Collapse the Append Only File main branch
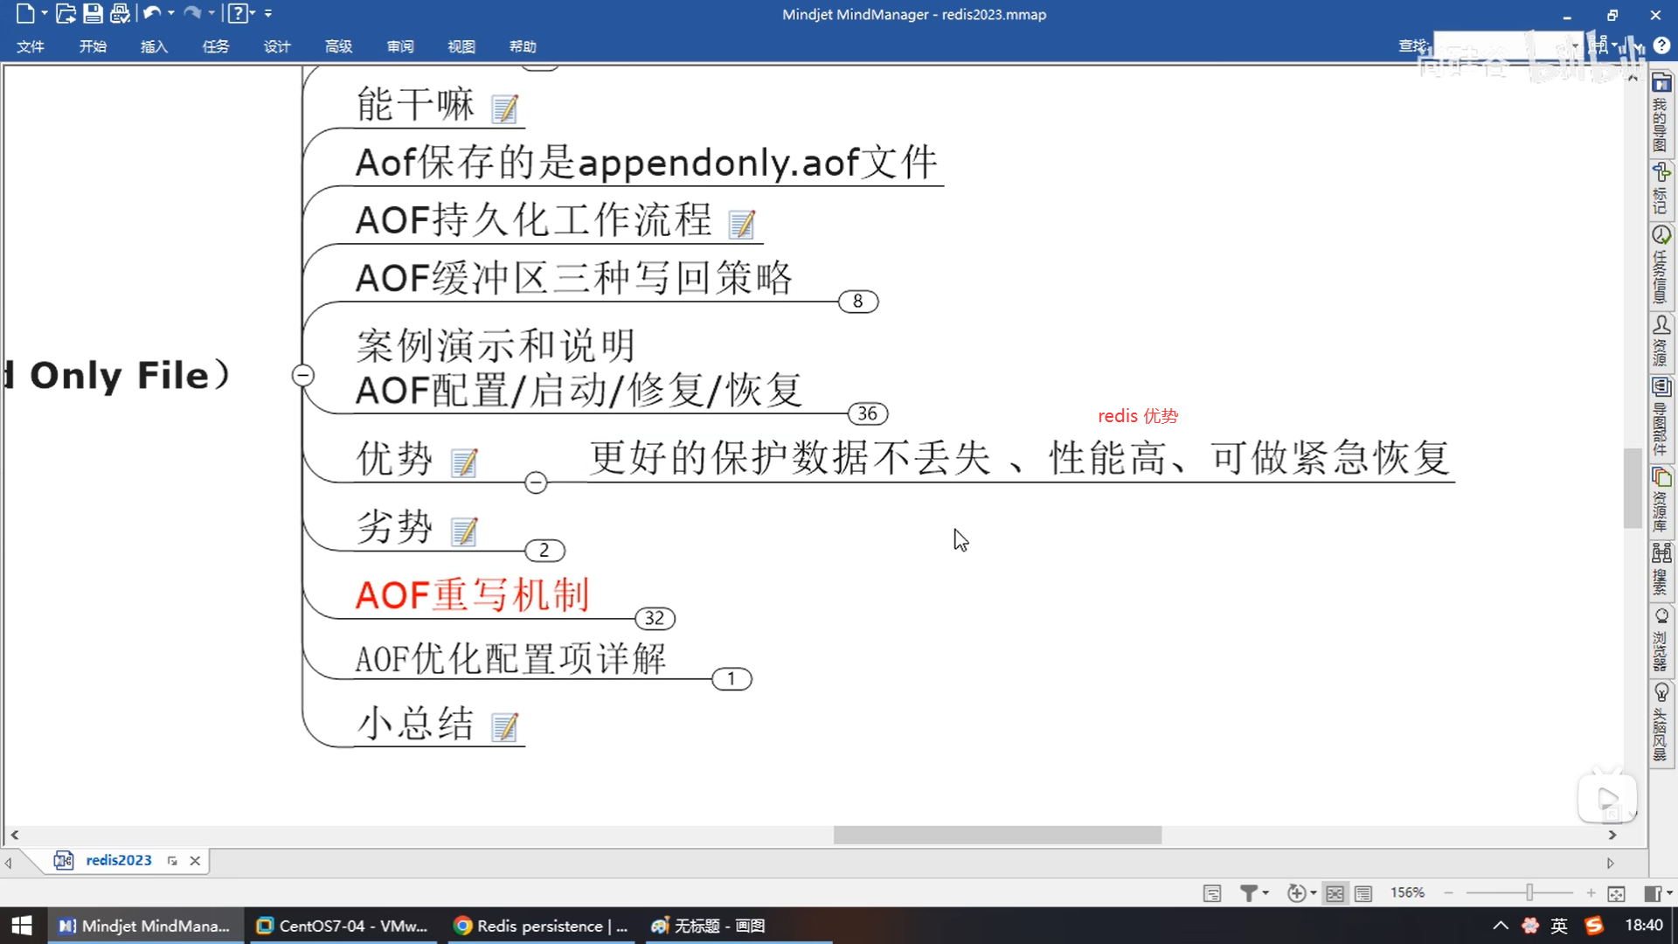The image size is (1678, 944). point(302,375)
